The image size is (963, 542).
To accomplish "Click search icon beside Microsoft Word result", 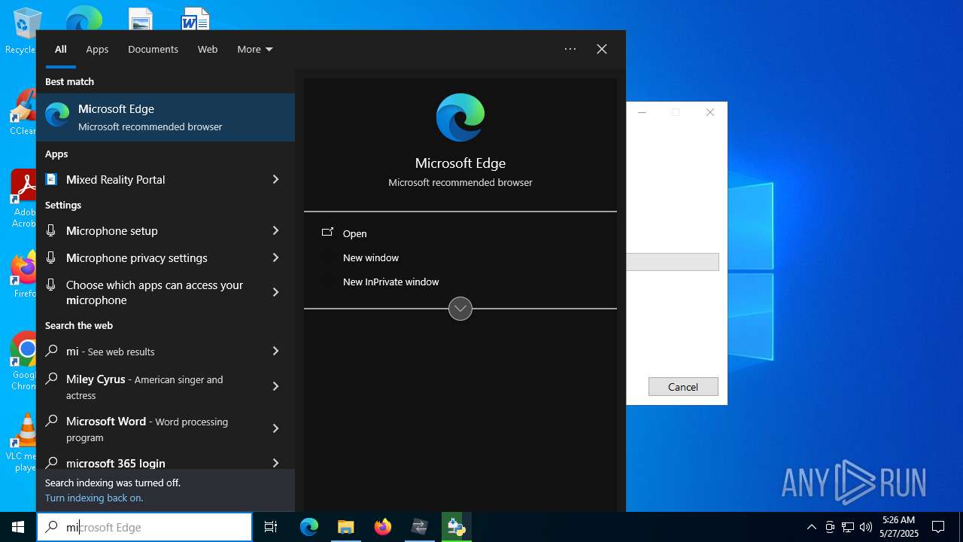I will pos(51,422).
